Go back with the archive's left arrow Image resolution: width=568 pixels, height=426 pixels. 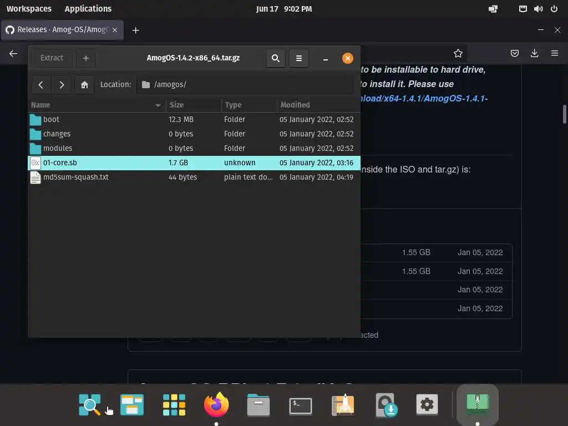[41, 85]
